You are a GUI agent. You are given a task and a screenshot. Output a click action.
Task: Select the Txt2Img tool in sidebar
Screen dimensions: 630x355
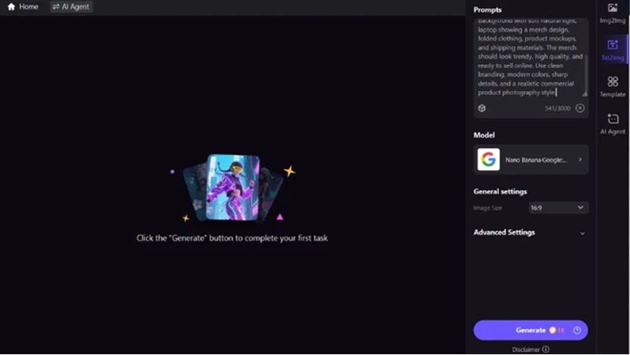[613, 50]
